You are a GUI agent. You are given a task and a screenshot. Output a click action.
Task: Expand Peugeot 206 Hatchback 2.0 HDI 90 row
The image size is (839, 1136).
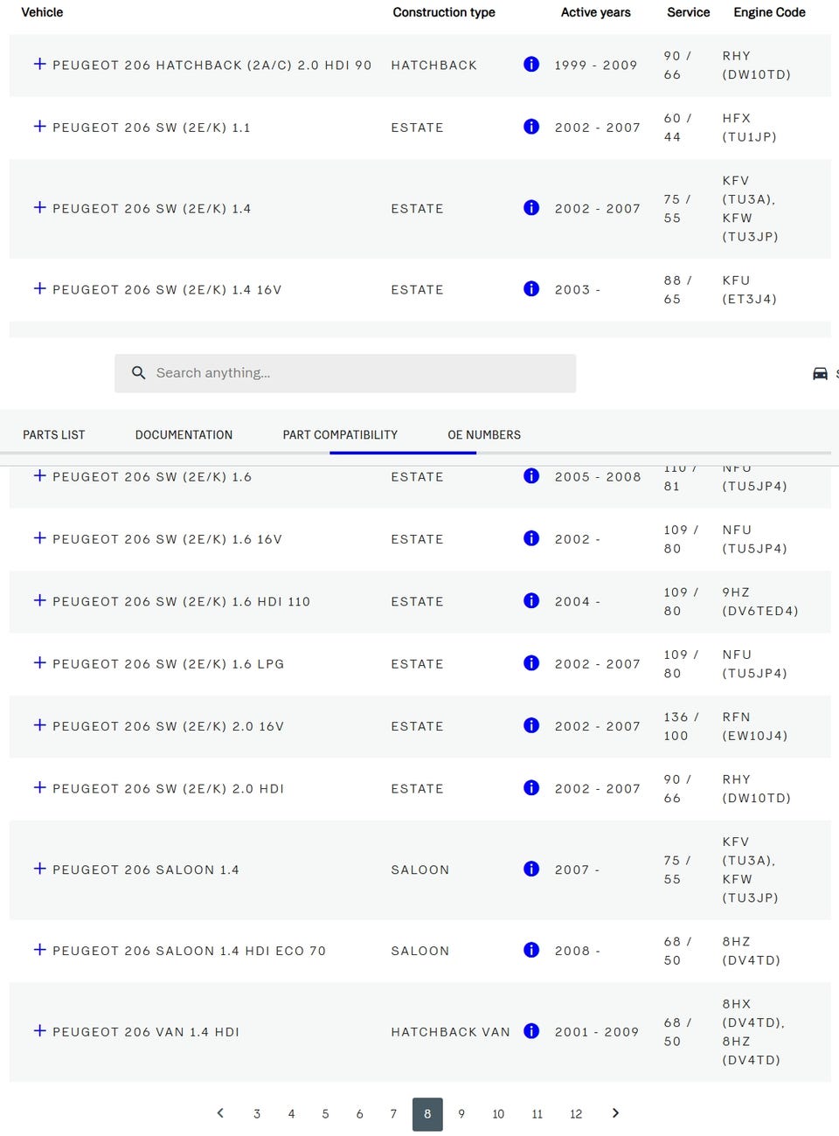(x=39, y=64)
